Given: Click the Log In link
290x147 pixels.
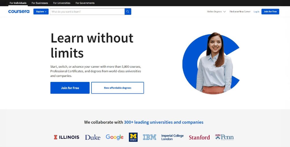Looking at the screenshot, I should [256, 12].
